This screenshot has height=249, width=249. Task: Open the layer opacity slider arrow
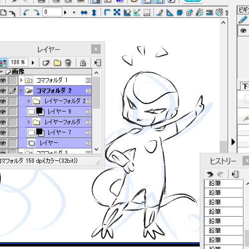[33, 63]
